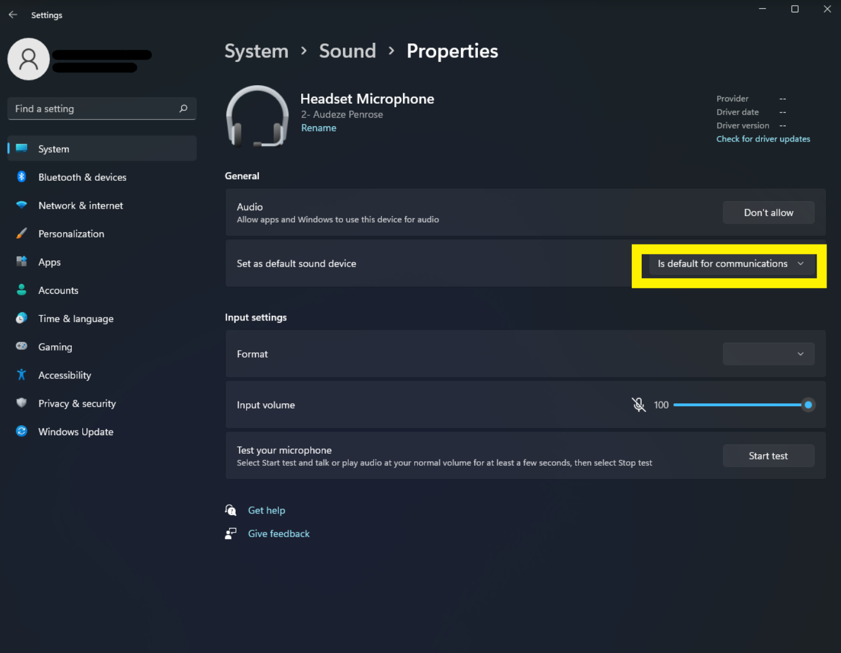This screenshot has width=841, height=653.
Task: Open the Give feedback link
Action: [279, 534]
